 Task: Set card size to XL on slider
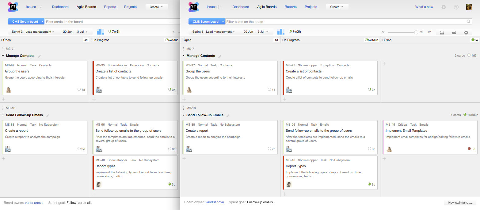pyautogui.click(x=422, y=32)
